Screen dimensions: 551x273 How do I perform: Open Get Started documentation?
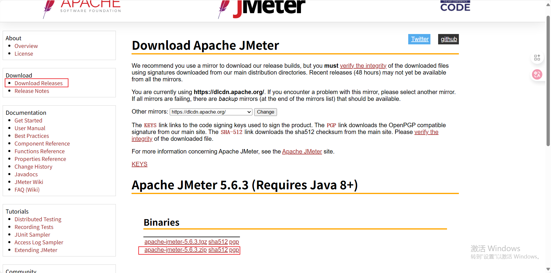[28, 120]
